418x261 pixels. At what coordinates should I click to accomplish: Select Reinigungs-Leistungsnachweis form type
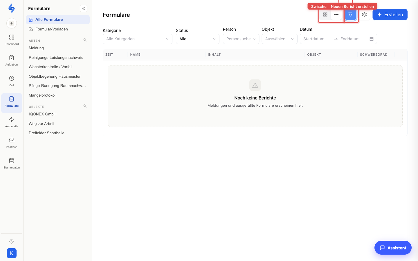click(58, 57)
